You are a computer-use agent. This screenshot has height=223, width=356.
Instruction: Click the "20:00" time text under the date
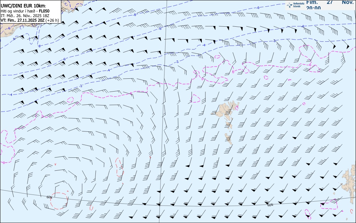(314, 8)
